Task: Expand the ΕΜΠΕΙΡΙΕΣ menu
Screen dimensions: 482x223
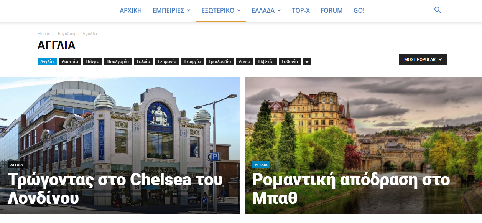Action: tap(171, 10)
